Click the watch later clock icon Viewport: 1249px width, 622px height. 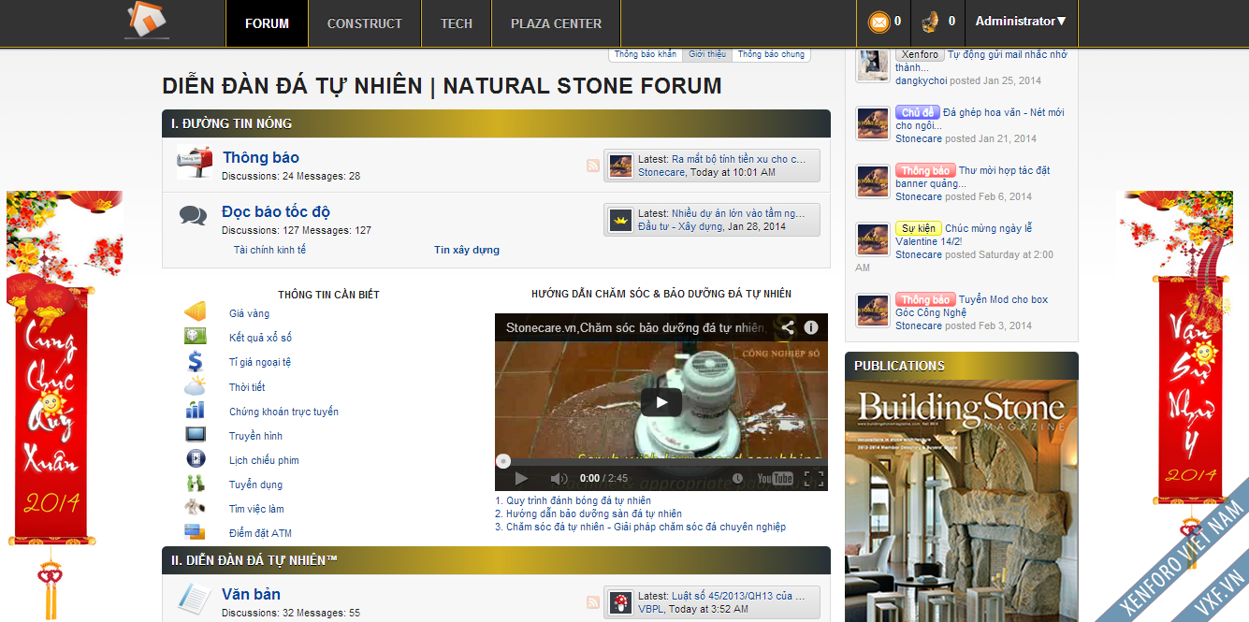tap(737, 478)
